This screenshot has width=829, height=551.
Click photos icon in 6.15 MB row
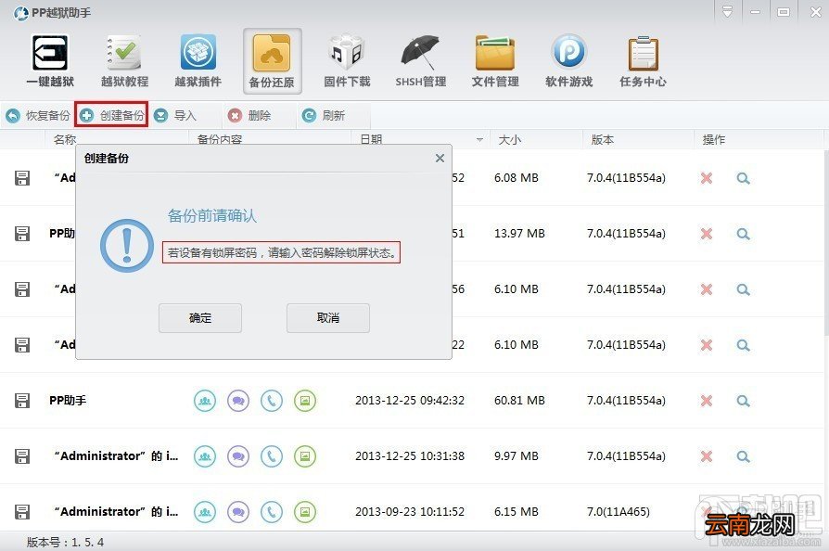click(x=305, y=512)
